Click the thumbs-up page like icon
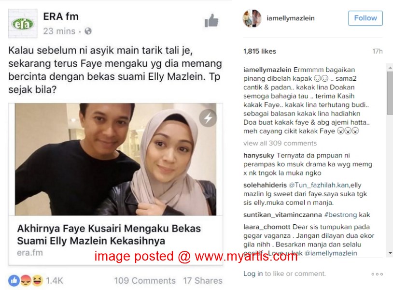 (211, 21)
